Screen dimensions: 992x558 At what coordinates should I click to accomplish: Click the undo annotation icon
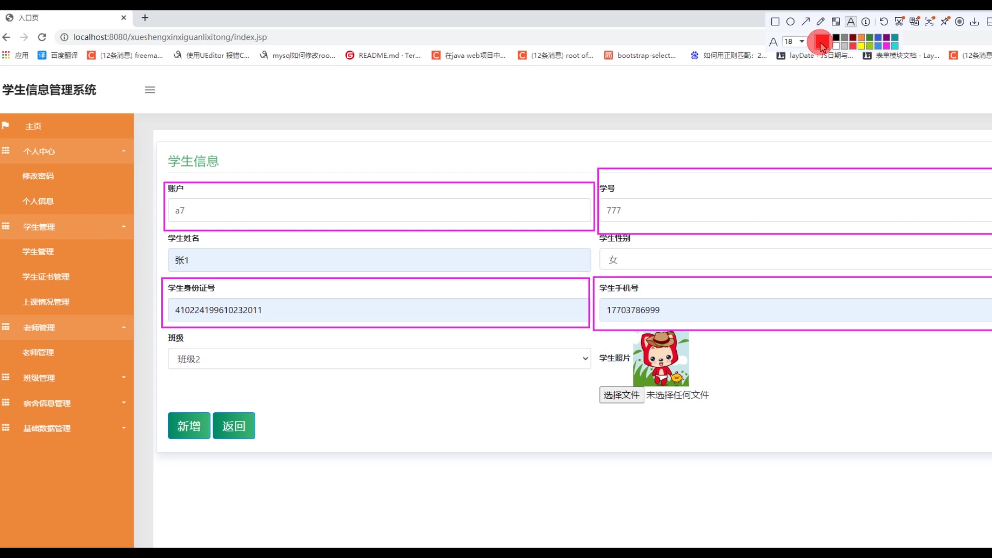click(x=884, y=22)
